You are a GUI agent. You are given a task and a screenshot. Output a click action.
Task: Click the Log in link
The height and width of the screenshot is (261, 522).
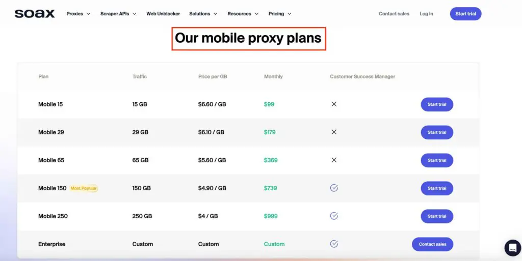click(426, 14)
